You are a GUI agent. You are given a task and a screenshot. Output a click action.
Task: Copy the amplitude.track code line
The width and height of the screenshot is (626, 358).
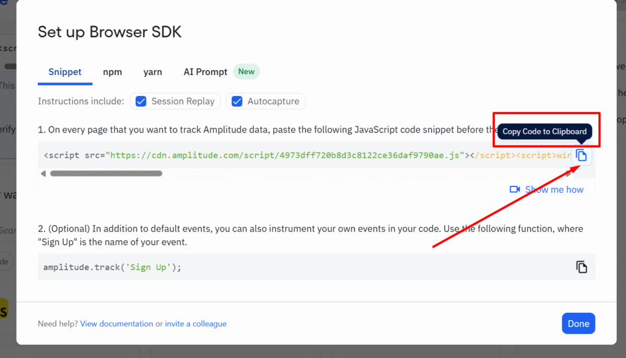pyautogui.click(x=581, y=267)
